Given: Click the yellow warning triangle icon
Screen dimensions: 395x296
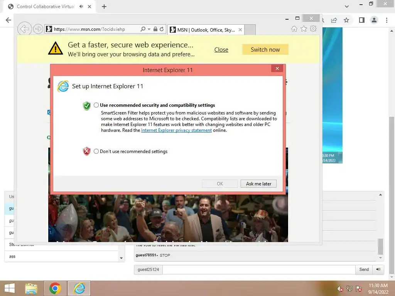Looking at the screenshot, I should click(x=56, y=48).
